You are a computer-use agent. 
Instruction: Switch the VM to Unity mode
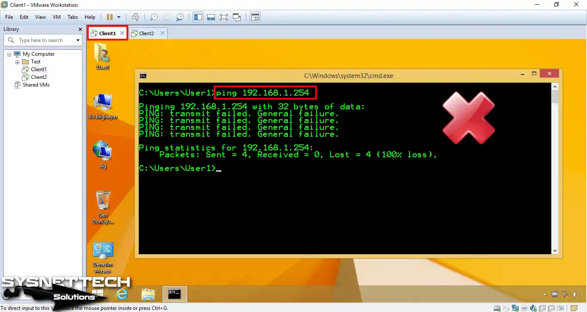(237, 17)
